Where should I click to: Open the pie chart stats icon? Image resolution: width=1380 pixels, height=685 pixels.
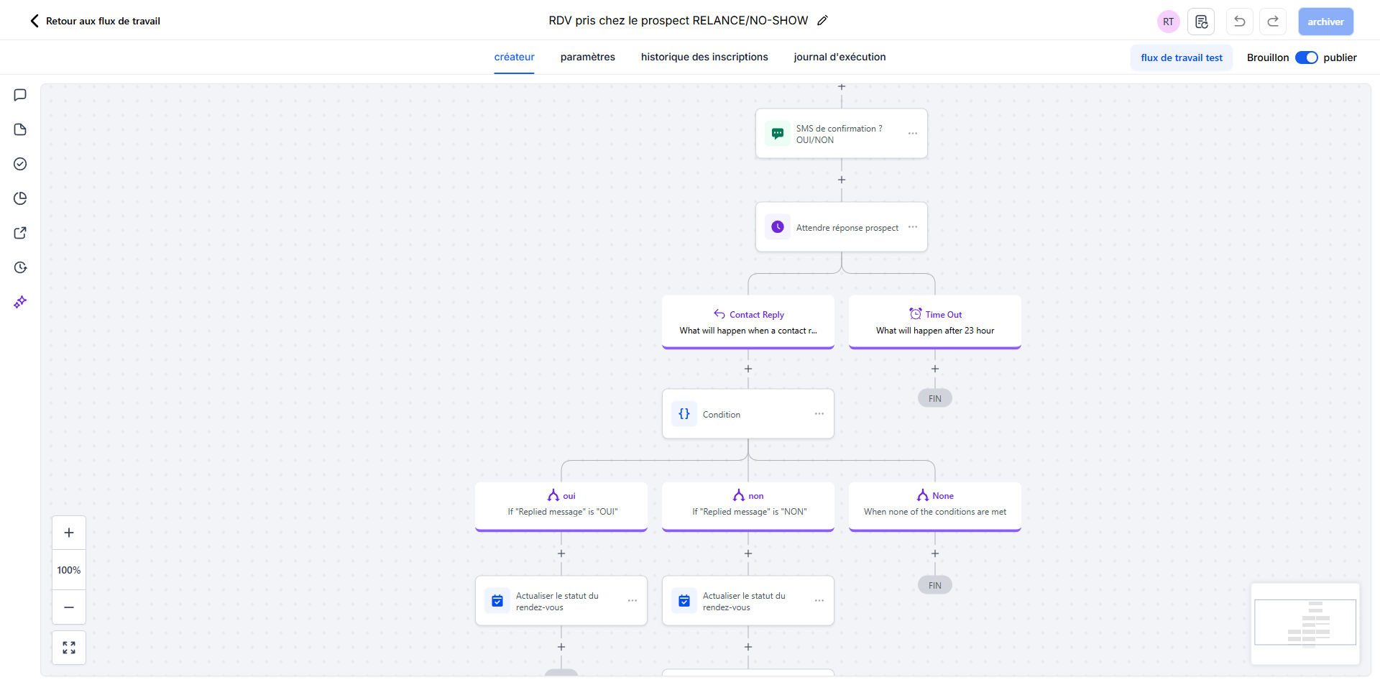point(20,198)
